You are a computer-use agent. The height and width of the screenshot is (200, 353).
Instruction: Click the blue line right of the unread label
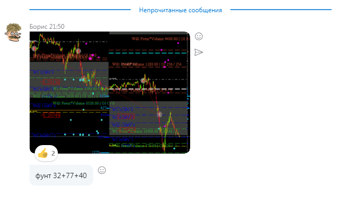(281, 10)
